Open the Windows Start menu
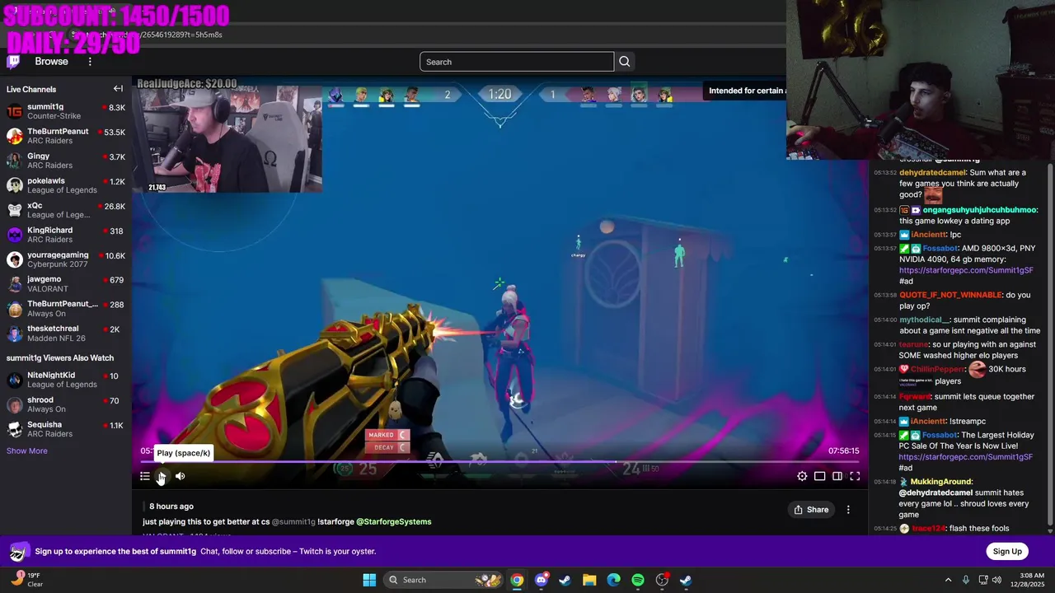The height and width of the screenshot is (593, 1055). (x=369, y=580)
